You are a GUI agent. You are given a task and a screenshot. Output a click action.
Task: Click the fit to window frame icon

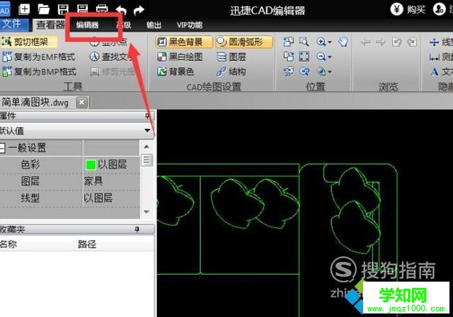tap(304, 57)
